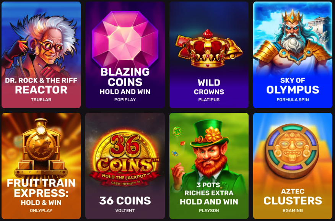Click the BGAMING provider label

293,211
